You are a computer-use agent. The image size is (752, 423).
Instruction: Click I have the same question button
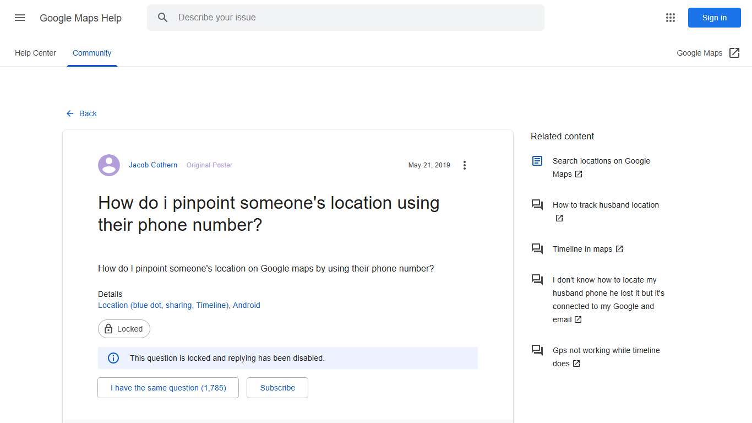click(x=168, y=388)
